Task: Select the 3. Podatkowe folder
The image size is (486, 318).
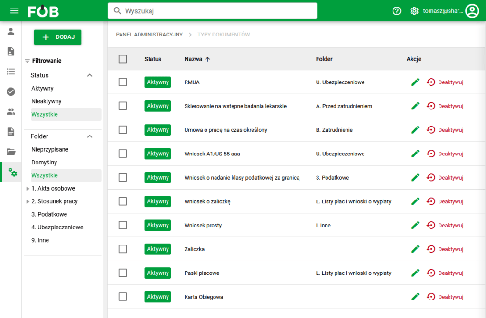Action: [x=49, y=214]
